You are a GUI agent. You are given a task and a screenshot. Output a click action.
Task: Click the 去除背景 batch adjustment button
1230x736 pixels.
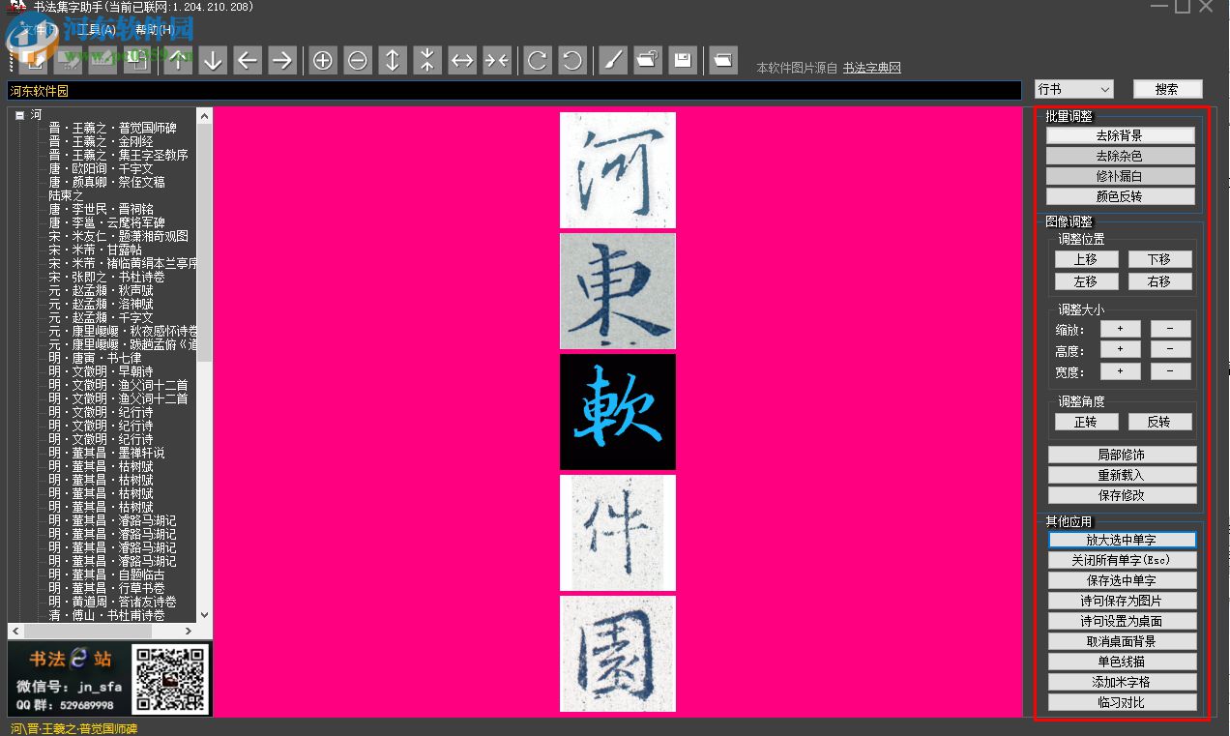(x=1120, y=134)
